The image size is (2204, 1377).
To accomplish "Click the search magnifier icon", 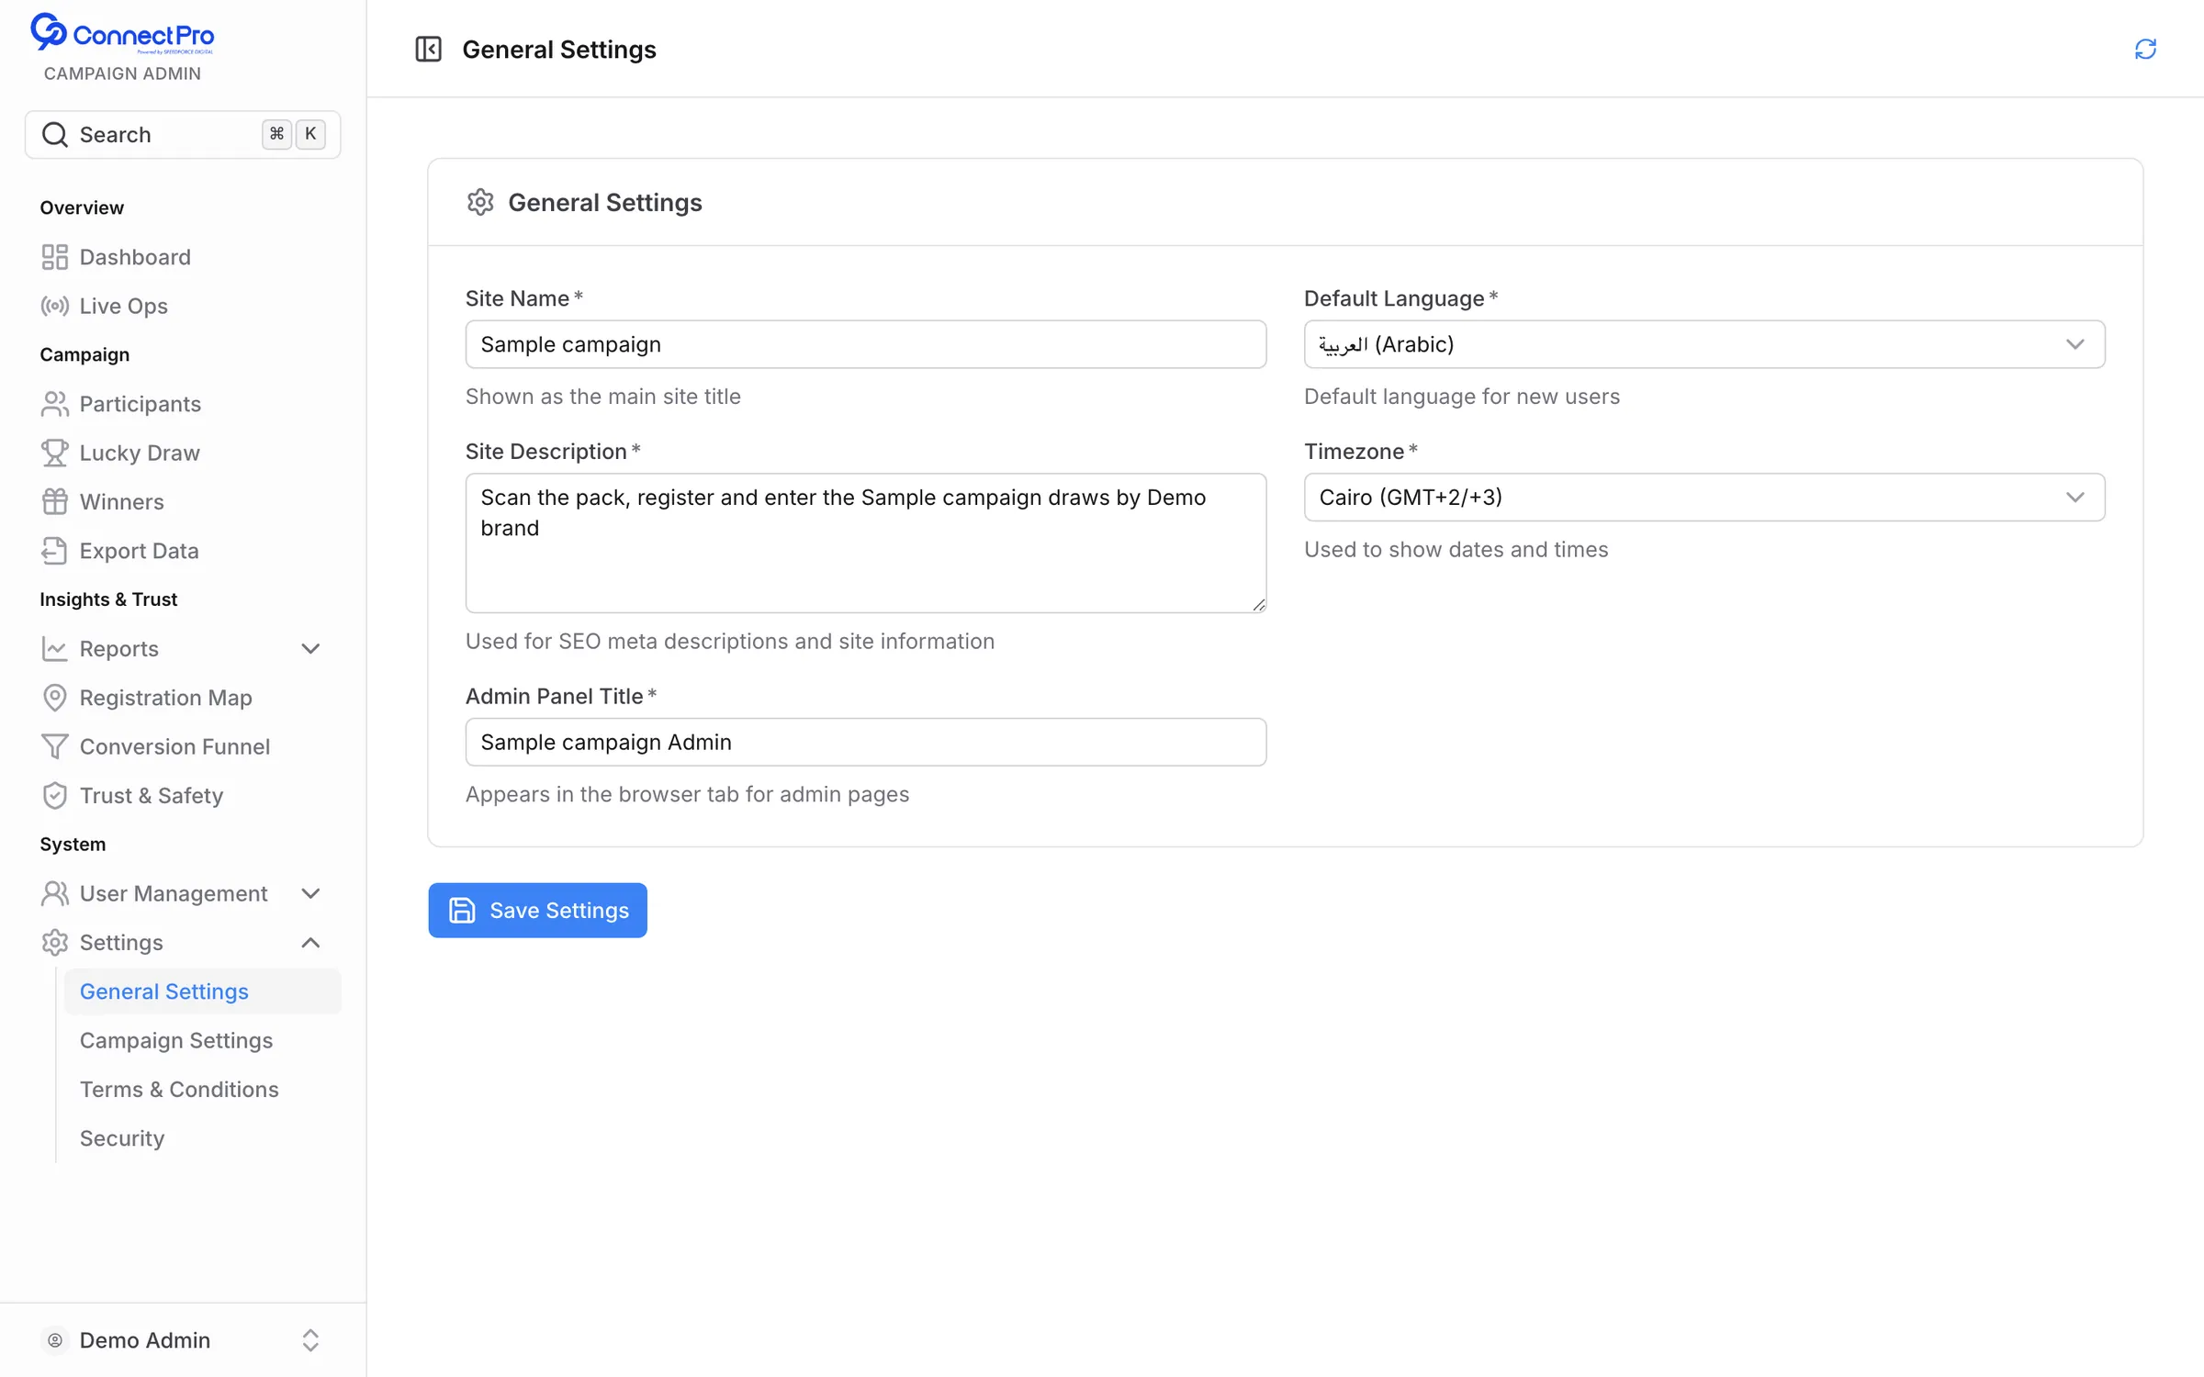I will pyautogui.click(x=55, y=134).
